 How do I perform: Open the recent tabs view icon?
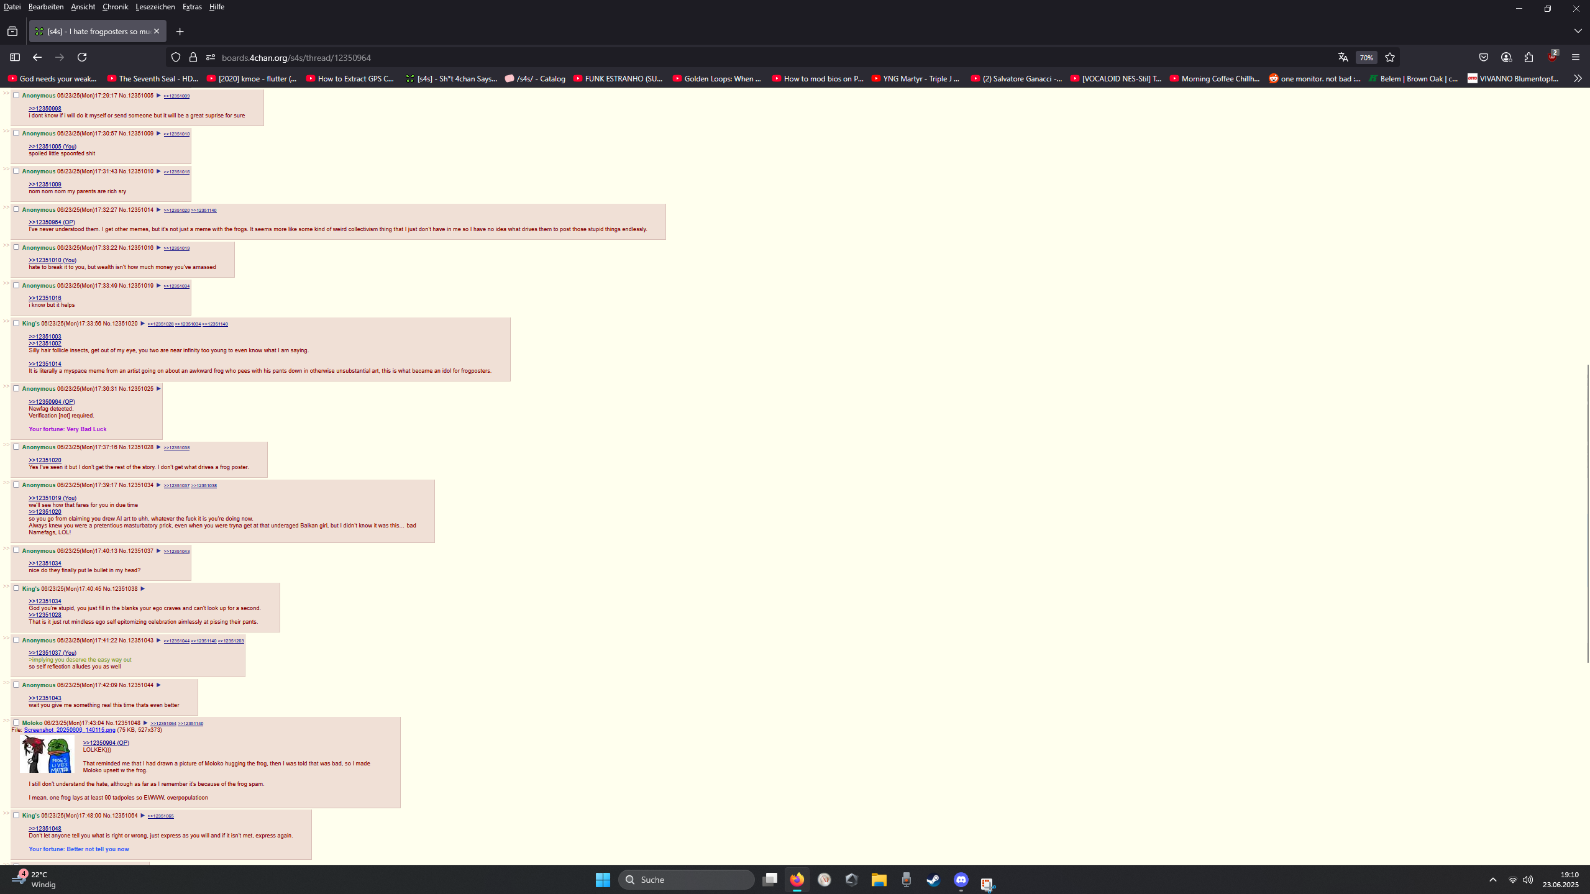tap(12, 31)
